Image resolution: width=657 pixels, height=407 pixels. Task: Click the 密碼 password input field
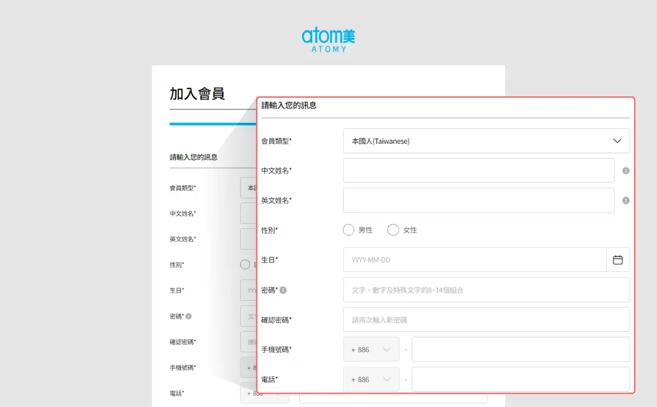tap(486, 290)
